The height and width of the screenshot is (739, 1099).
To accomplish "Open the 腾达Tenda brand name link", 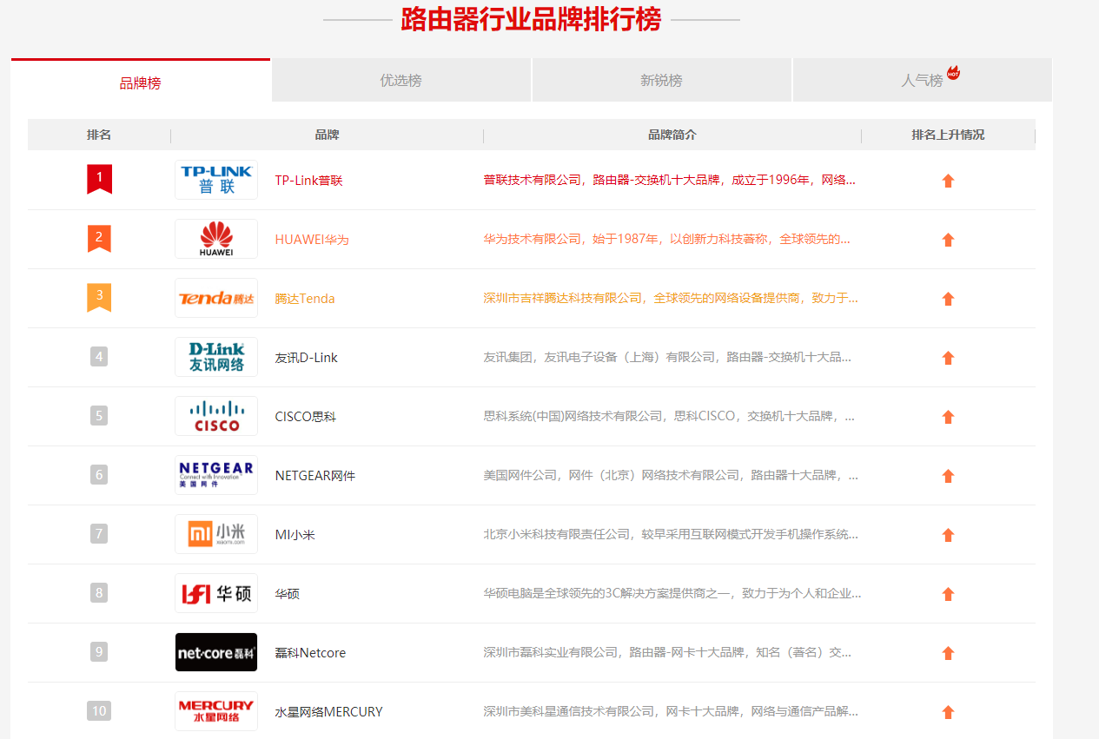I will [x=304, y=299].
